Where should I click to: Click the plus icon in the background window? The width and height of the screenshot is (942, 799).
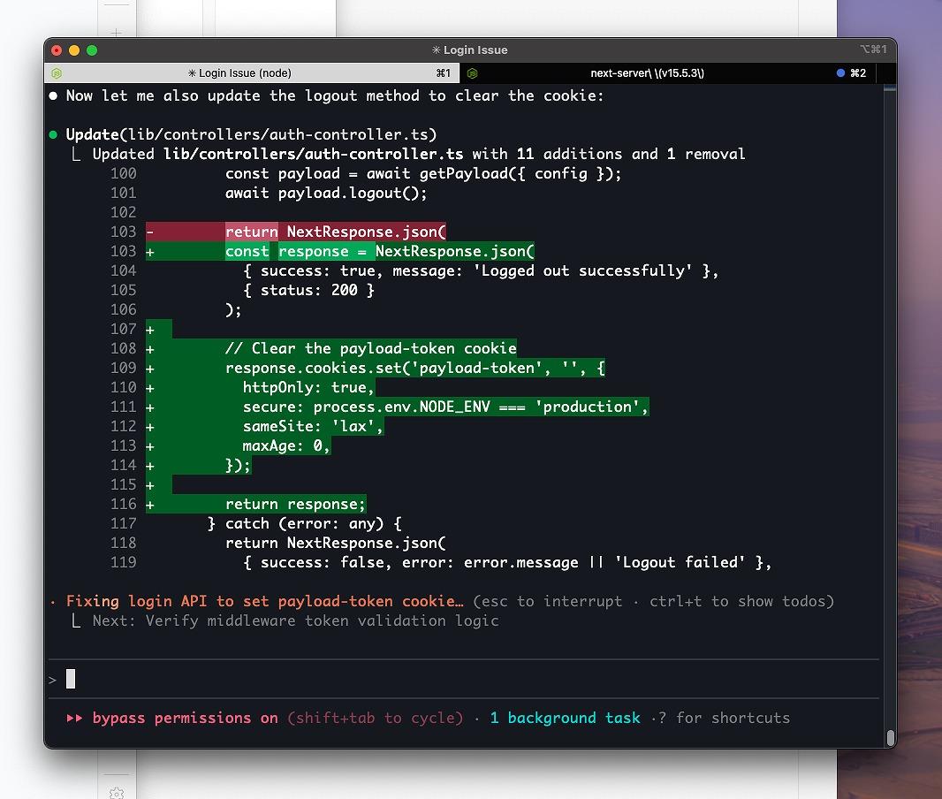tap(116, 33)
